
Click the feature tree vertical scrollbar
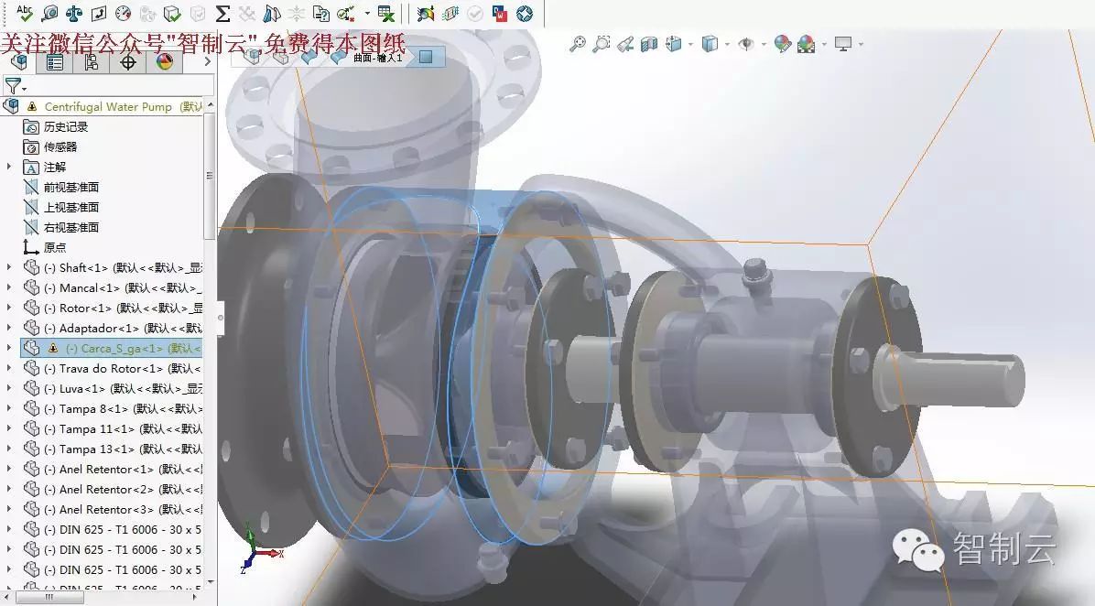coord(209,175)
